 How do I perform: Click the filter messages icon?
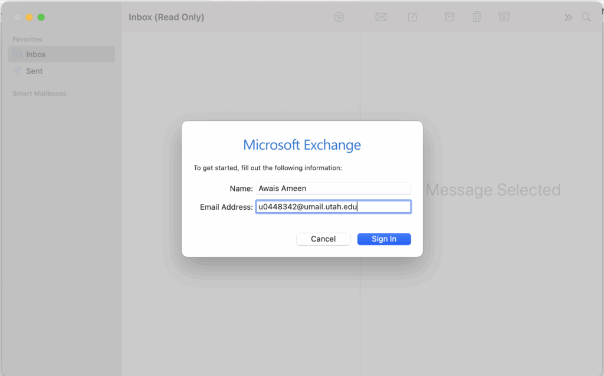(x=339, y=17)
